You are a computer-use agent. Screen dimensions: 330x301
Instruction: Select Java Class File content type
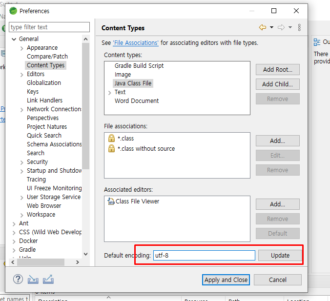point(133,83)
